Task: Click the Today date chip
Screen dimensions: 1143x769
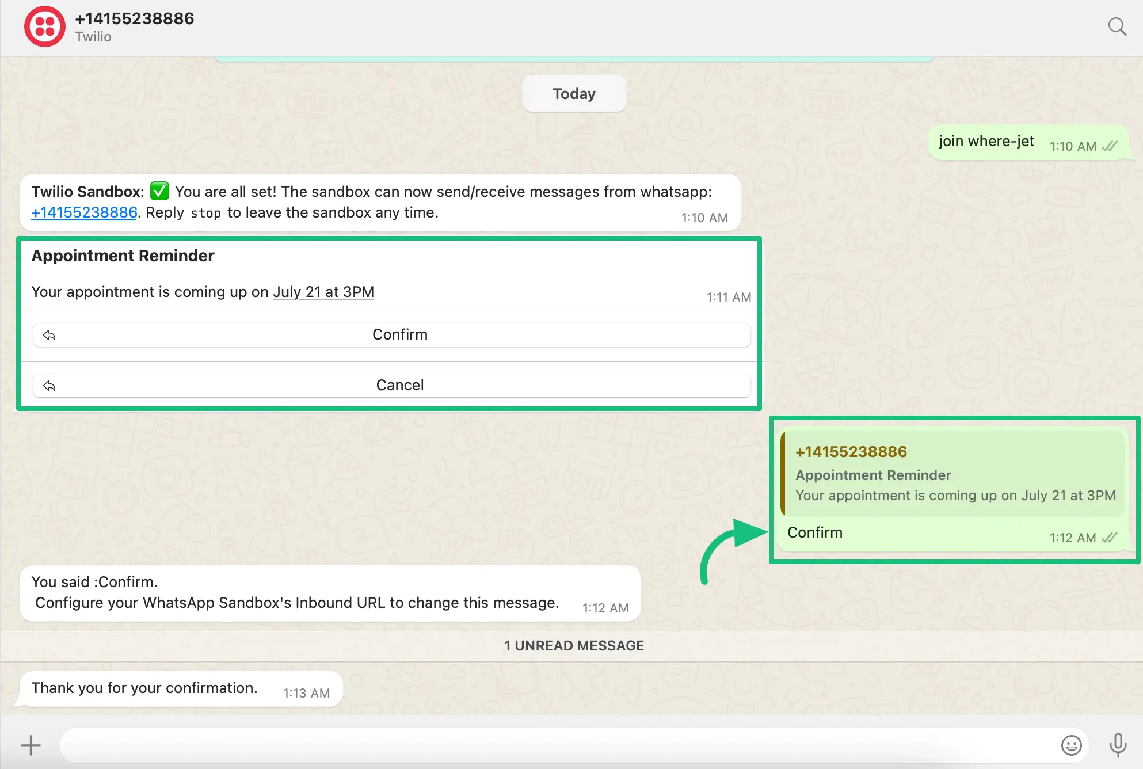Action: [573, 93]
